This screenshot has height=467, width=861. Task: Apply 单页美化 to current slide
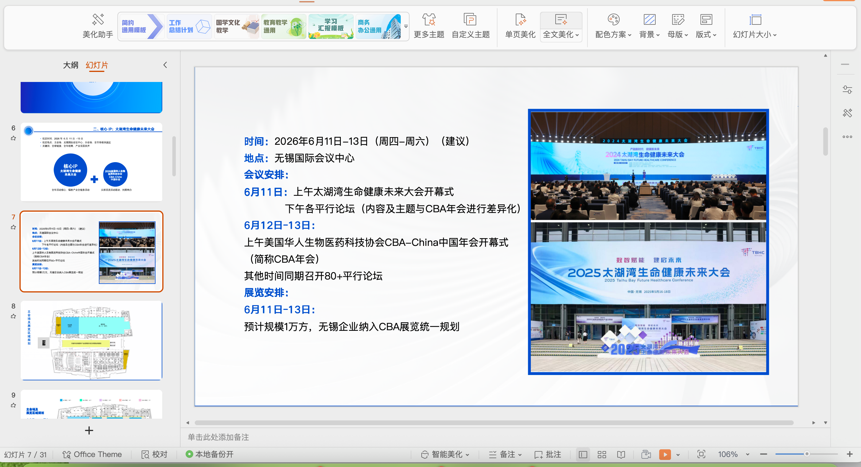click(x=520, y=26)
